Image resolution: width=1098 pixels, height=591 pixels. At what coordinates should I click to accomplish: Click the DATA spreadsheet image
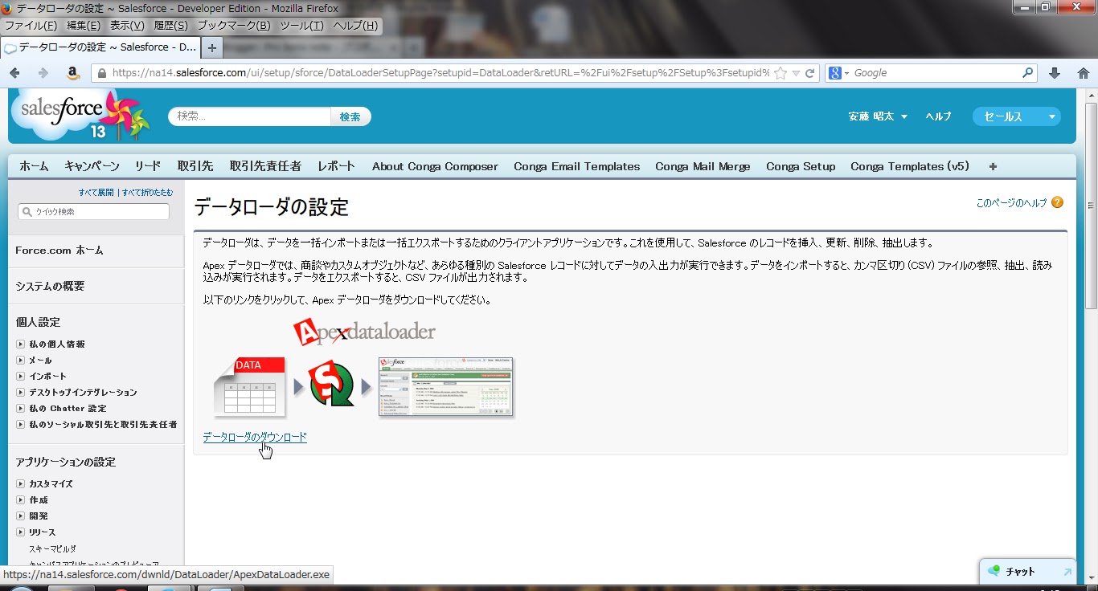[x=250, y=387]
